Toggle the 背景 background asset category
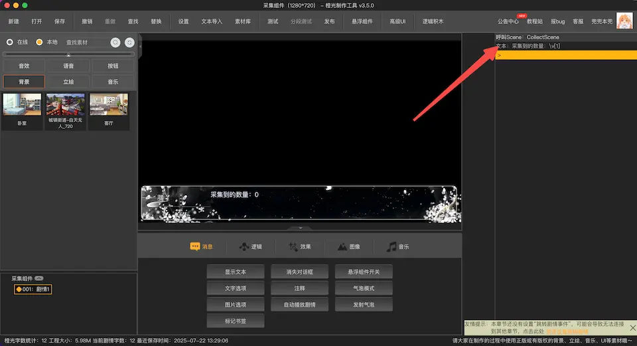 [24, 82]
